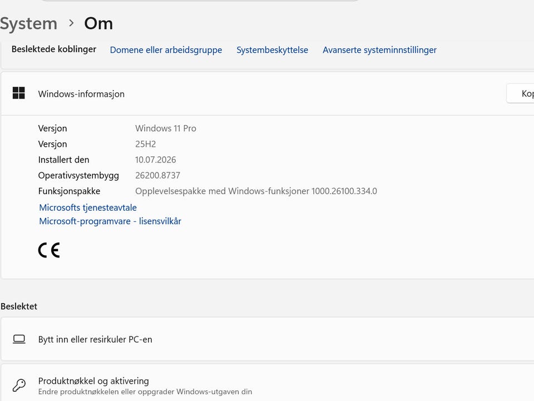Open Microsoft-programvare - lisensvilkår link
The height and width of the screenshot is (401, 534).
(110, 221)
